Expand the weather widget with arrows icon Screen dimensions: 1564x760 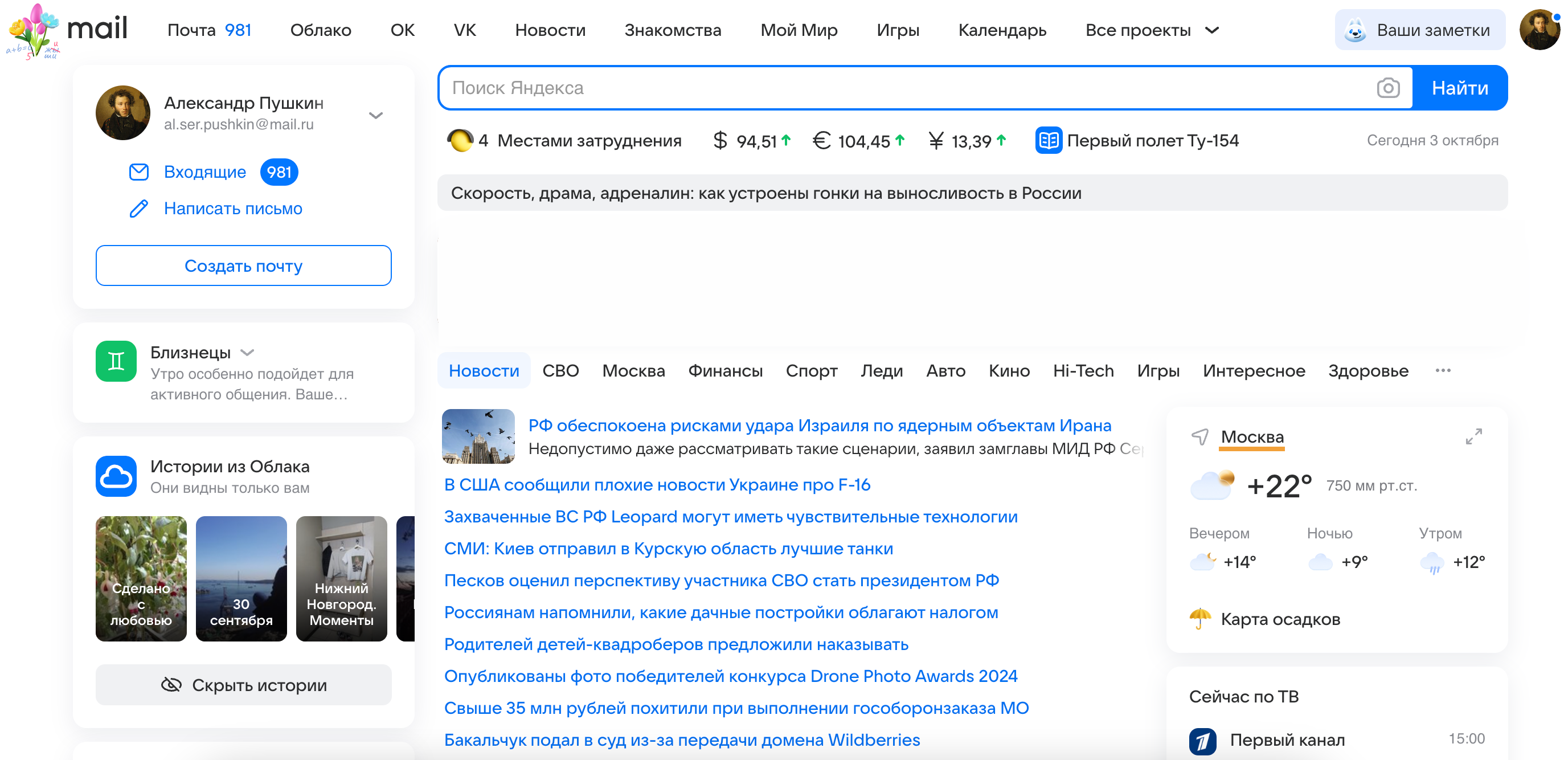coord(1473,436)
